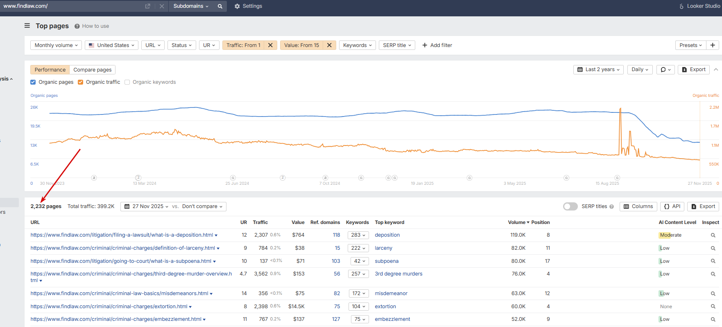Click the 'a' marker near 7 Oct 2024
Image resolution: width=722 pixels, height=327 pixels.
click(x=326, y=178)
